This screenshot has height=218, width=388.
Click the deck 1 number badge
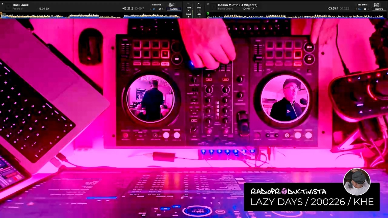(x=2, y=4)
